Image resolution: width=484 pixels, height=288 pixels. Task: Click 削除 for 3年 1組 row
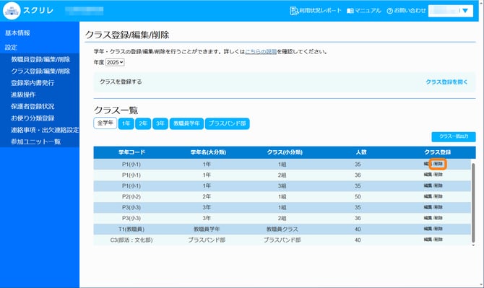point(438,207)
